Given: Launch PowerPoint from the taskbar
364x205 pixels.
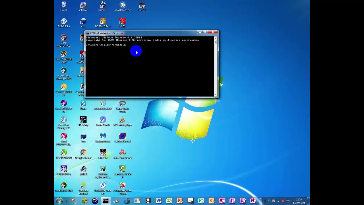Looking at the screenshot, I should [x=180, y=201].
